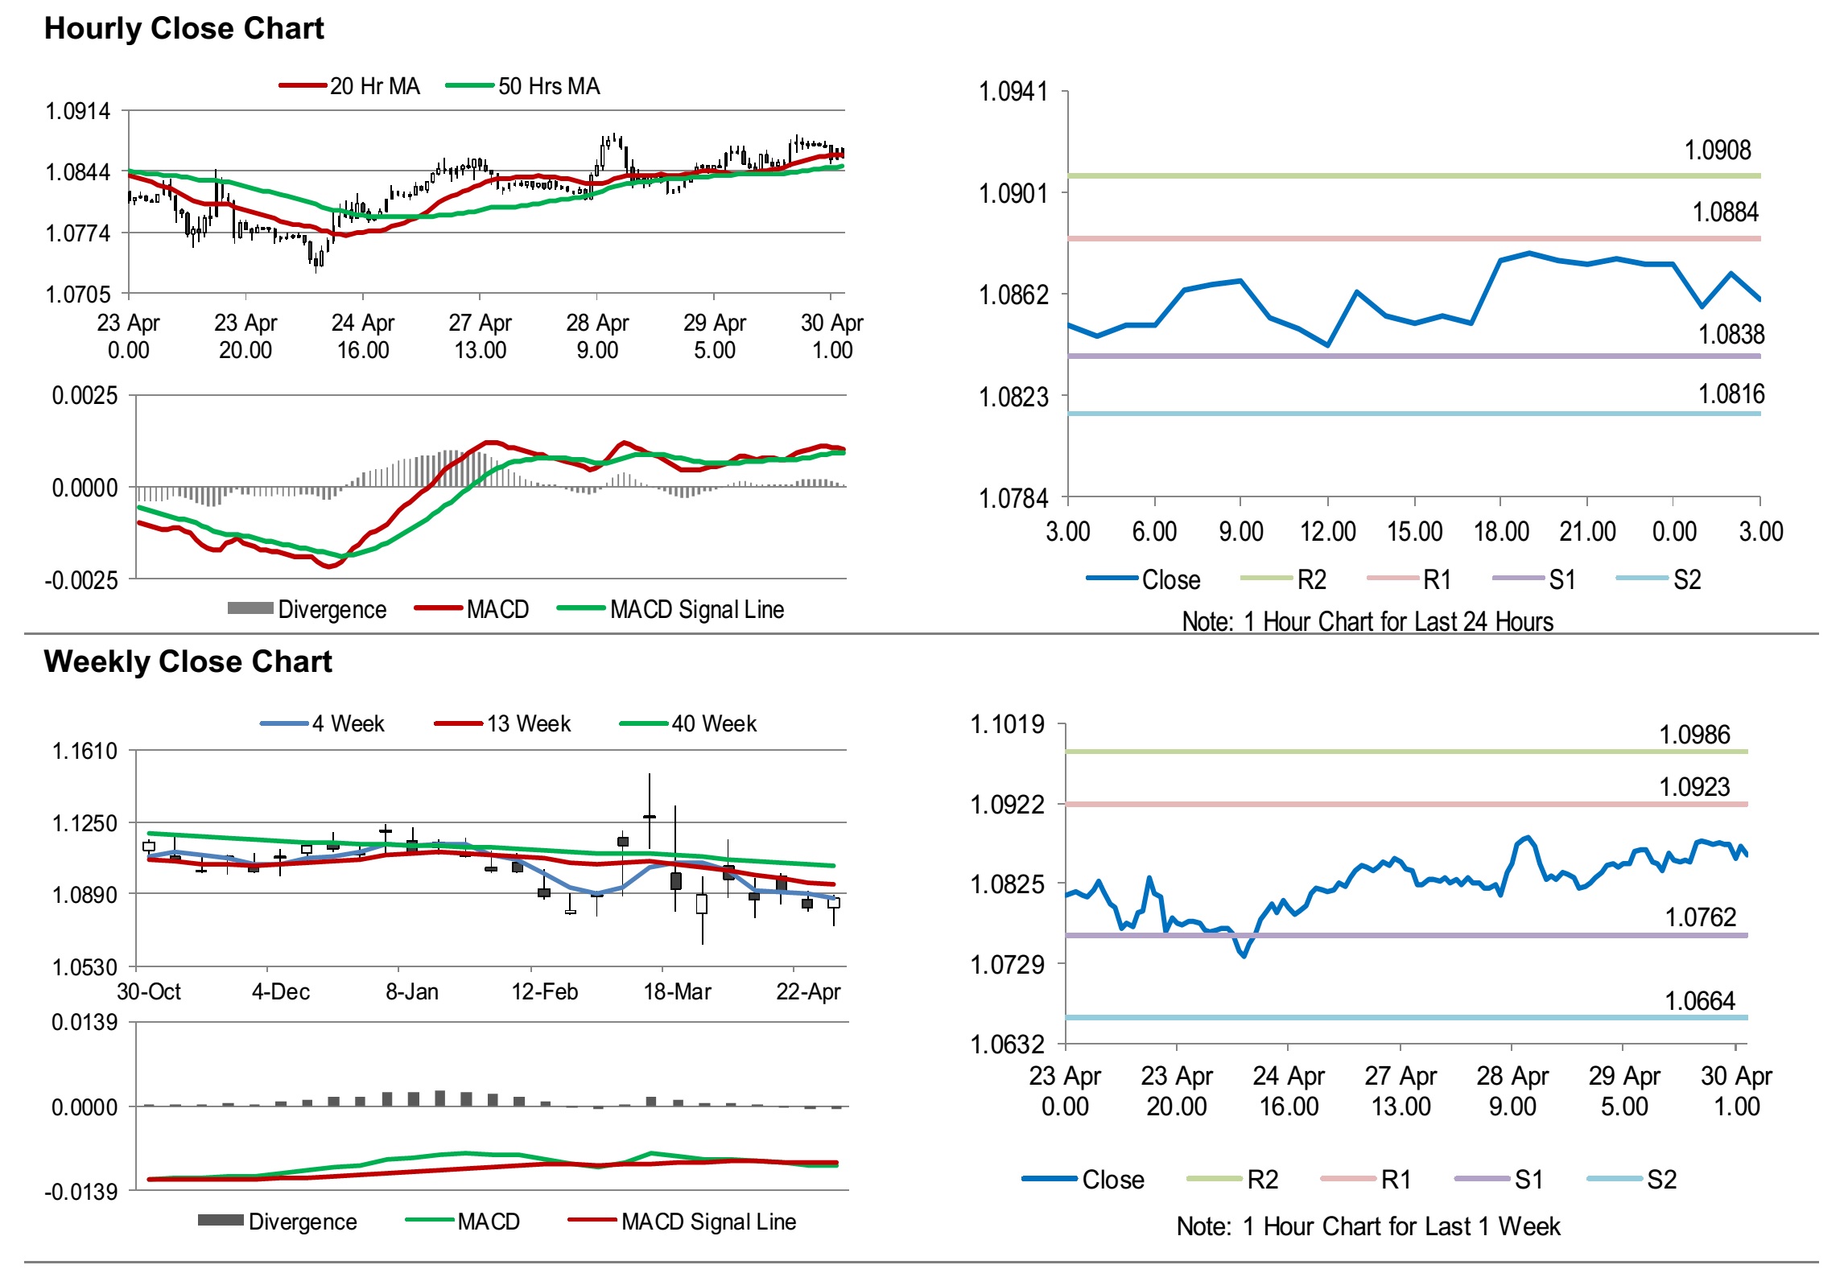The image size is (1844, 1269).
Task: Click the 1.0884 R1 level label
Action: point(1725,212)
